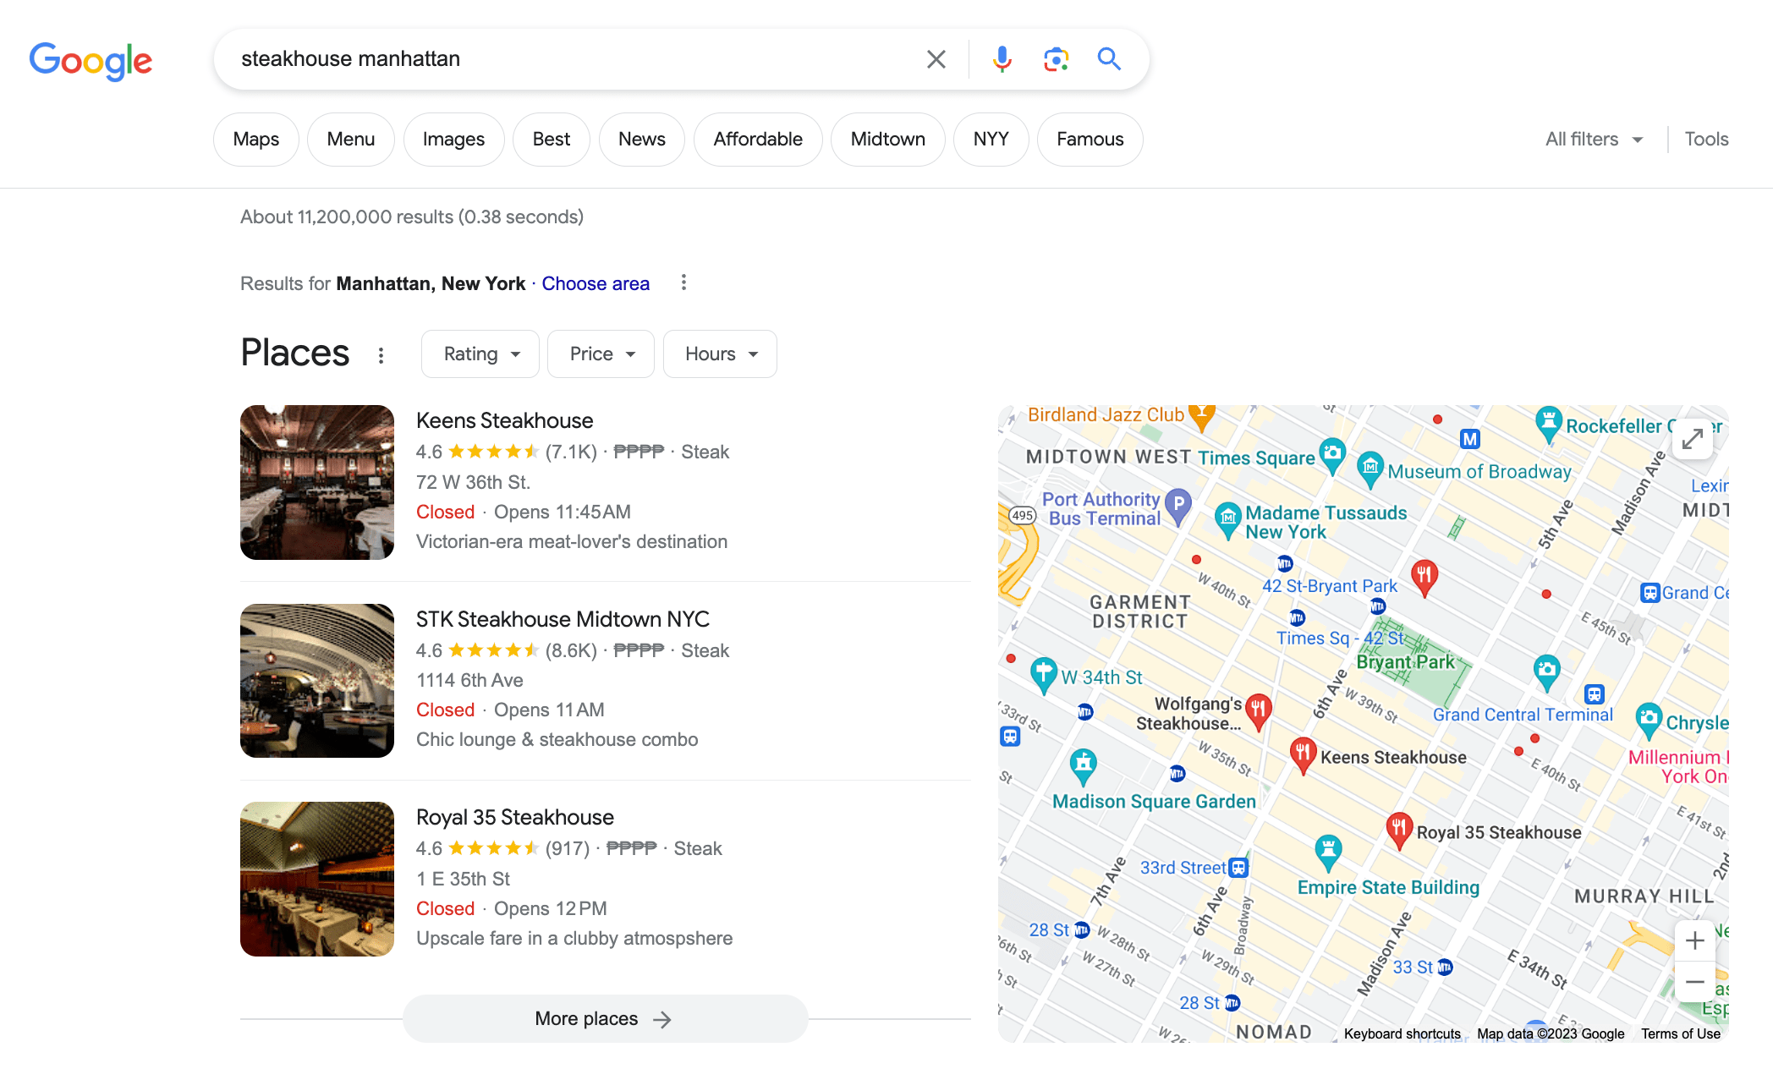Viewport: 1773px width, 1069px height.
Task: Select the Museum of Broadway marker
Action: coord(1370,470)
